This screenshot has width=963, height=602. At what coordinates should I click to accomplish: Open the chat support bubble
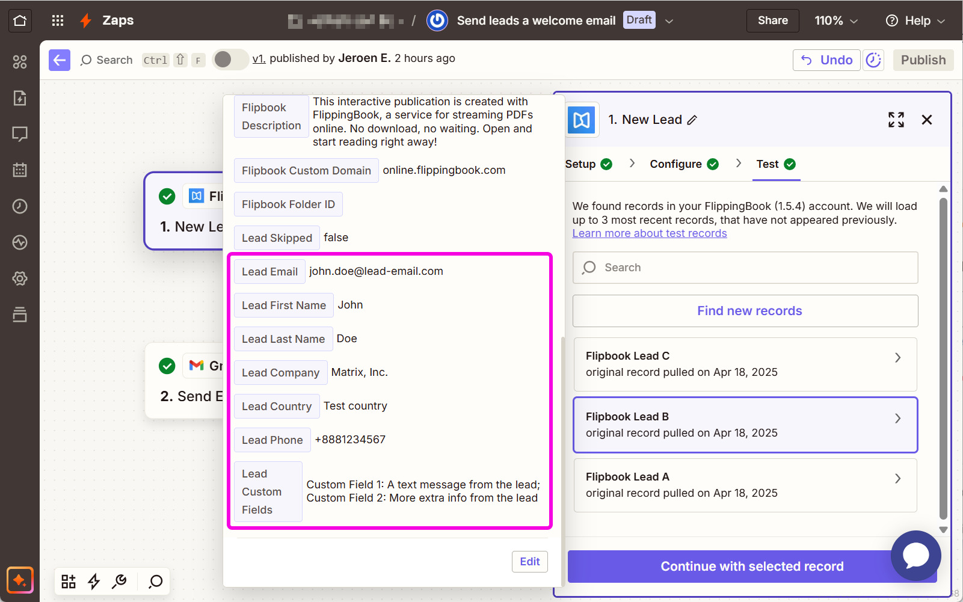(x=916, y=556)
